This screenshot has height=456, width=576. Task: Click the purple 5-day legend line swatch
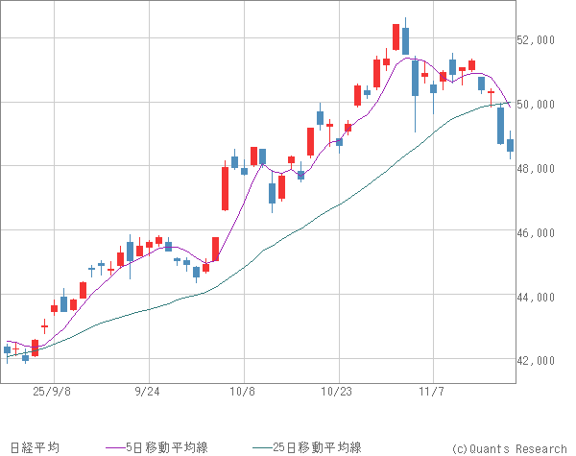click(x=114, y=447)
